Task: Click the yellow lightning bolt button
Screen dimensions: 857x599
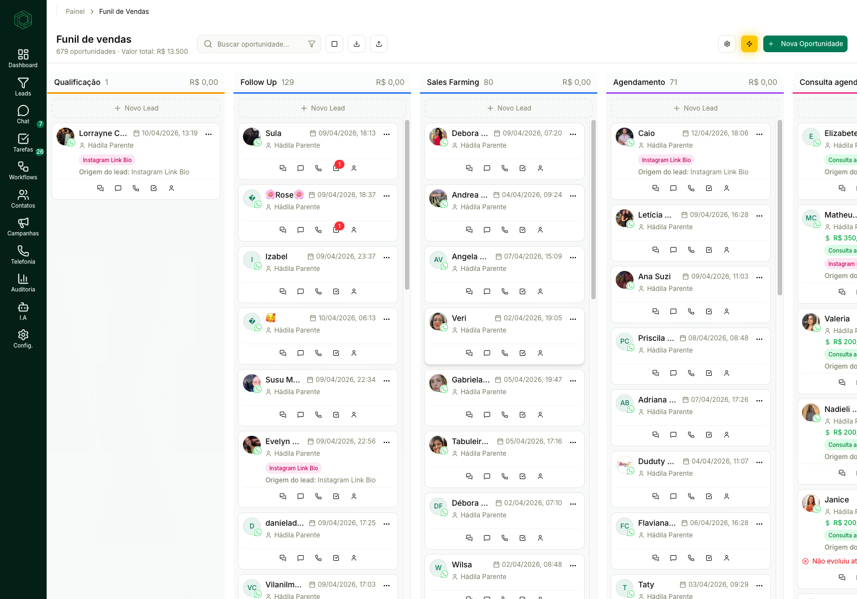Action: tap(749, 44)
